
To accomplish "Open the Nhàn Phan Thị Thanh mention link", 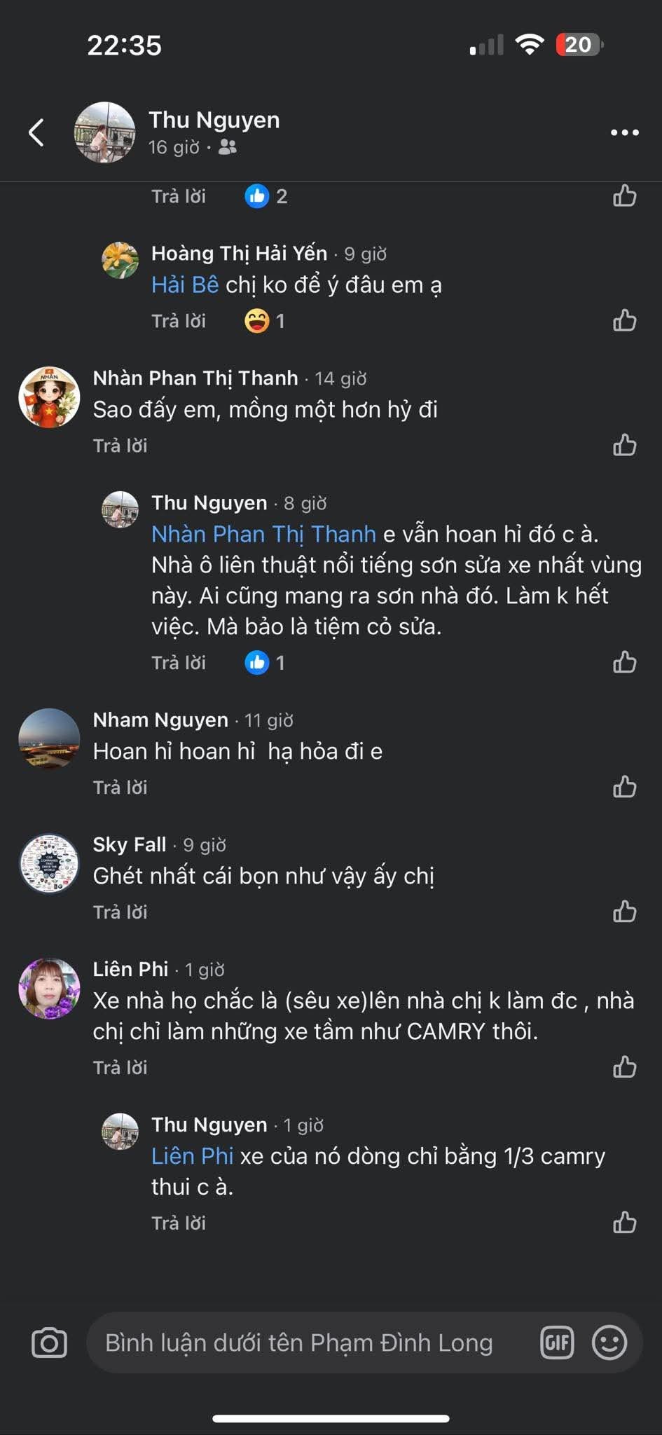I will click(x=263, y=534).
